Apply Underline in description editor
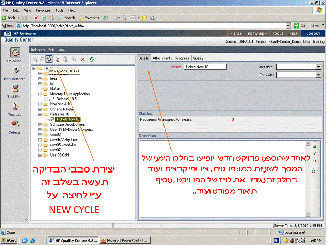 coord(315,161)
